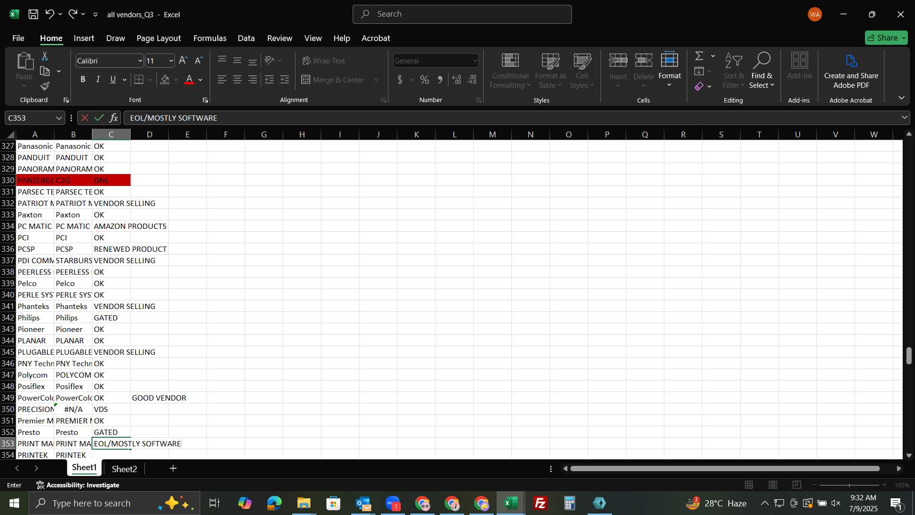The image size is (915, 515).
Task: Set Align Right on cell
Action: coord(253,80)
